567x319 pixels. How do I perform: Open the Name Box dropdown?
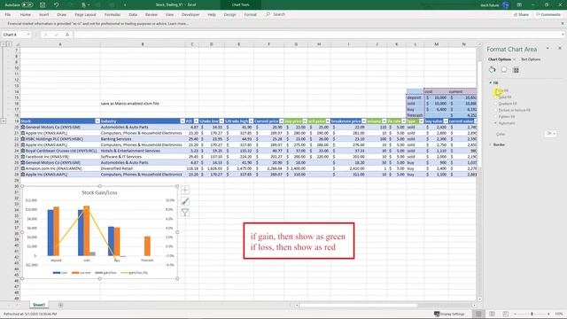28,35
